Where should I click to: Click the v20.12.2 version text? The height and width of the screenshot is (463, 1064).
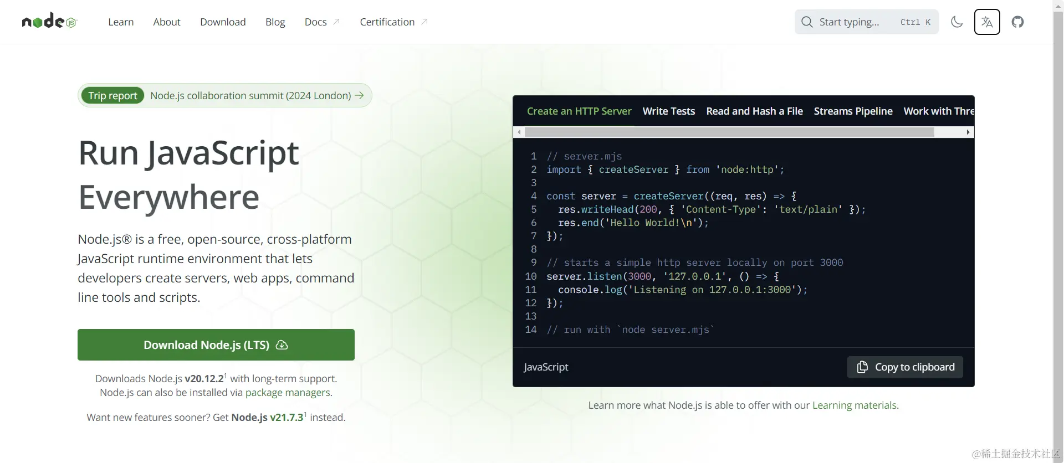[204, 378]
